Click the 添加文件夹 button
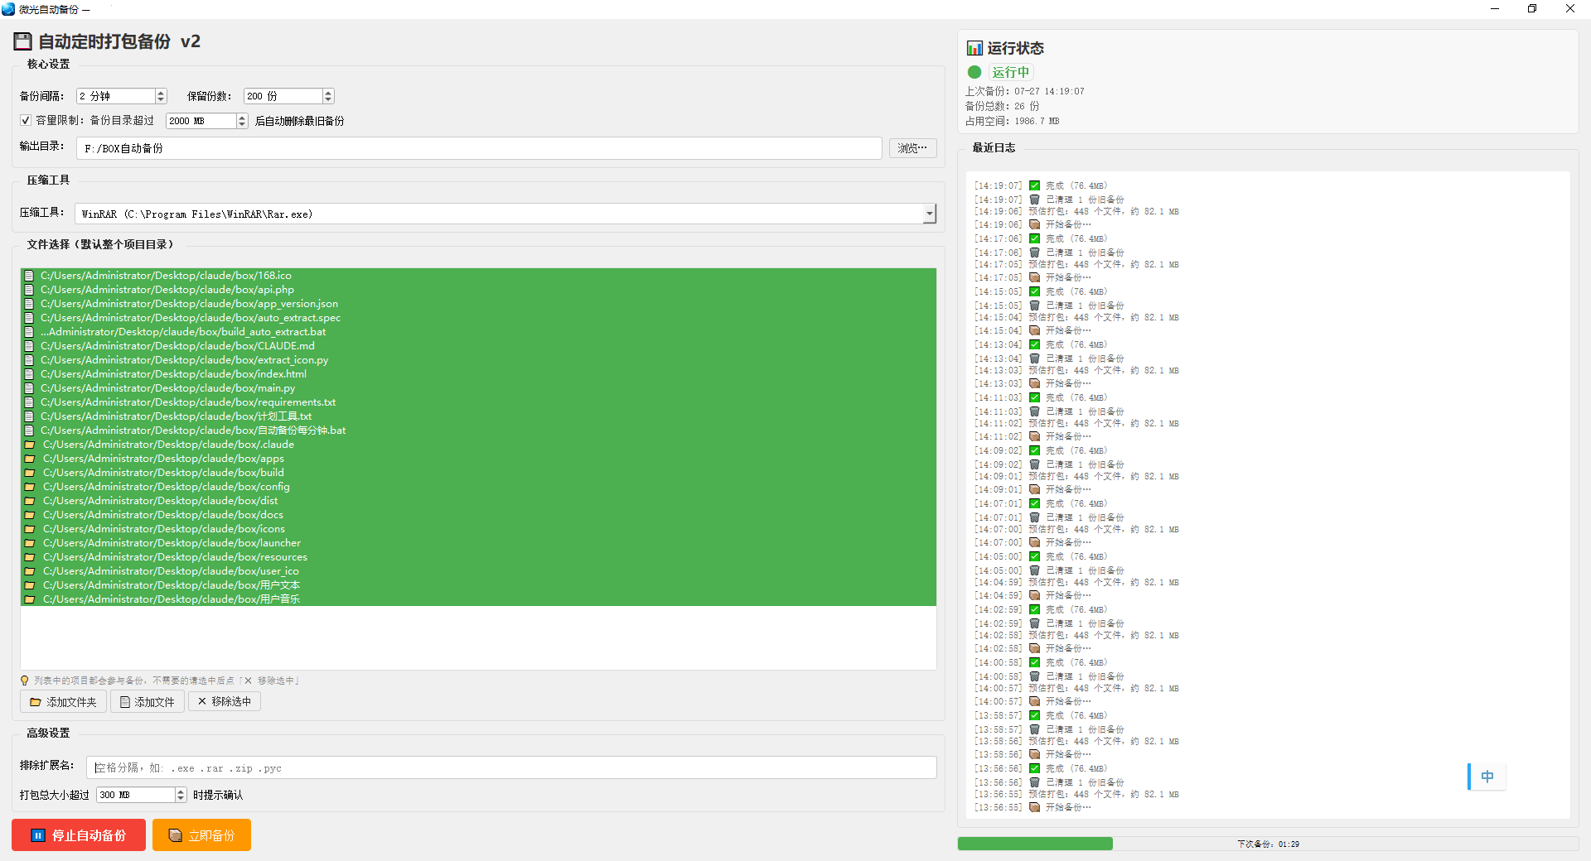The width and height of the screenshot is (1591, 861). pyautogui.click(x=63, y=702)
